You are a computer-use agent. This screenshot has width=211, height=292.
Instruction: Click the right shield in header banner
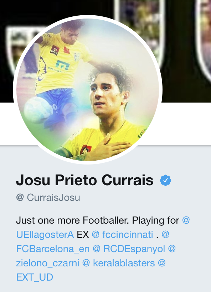tap(204, 37)
